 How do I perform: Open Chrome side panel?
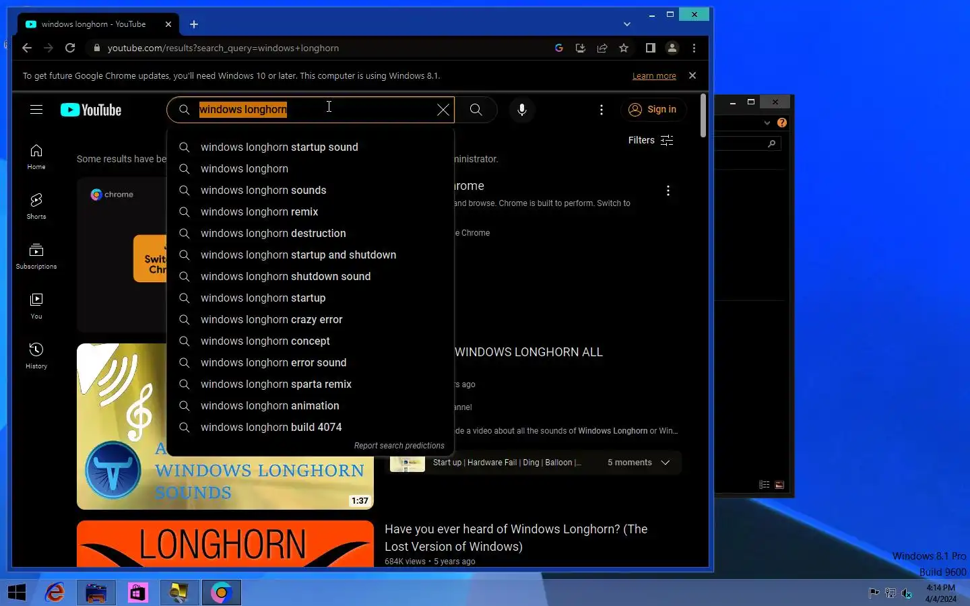click(650, 48)
